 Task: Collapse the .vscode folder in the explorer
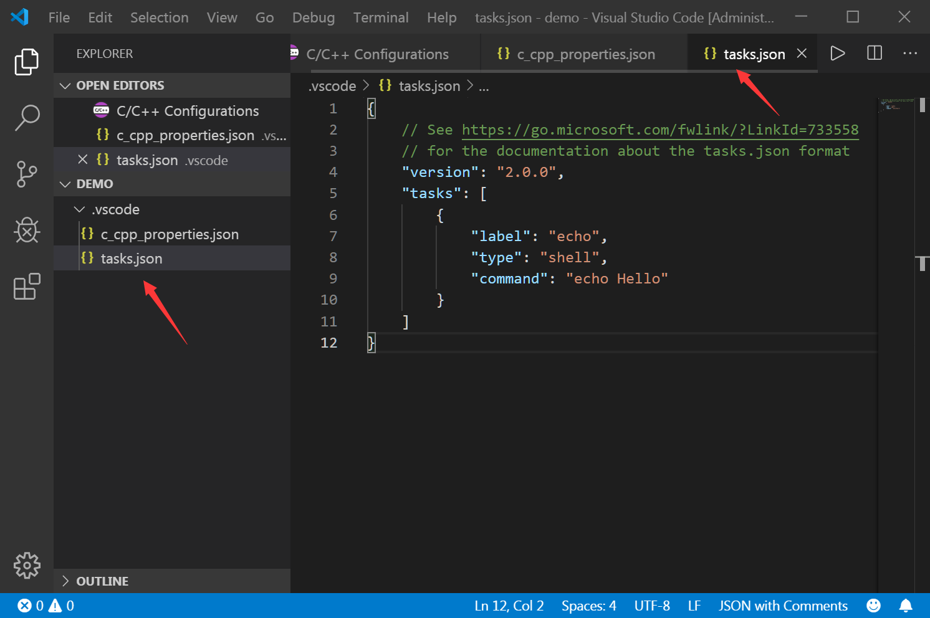tap(79, 209)
